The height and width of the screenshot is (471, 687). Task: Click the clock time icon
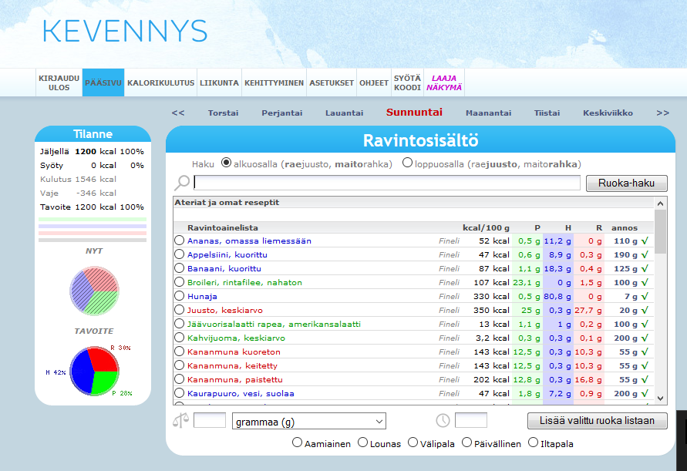443,421
